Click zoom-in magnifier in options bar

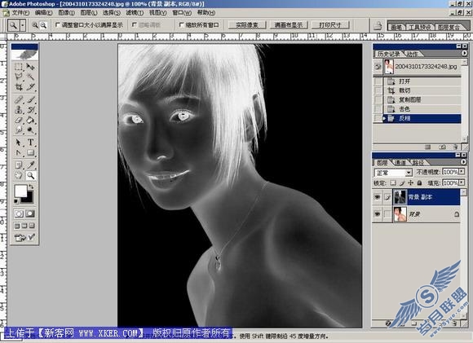click(35, 25)
